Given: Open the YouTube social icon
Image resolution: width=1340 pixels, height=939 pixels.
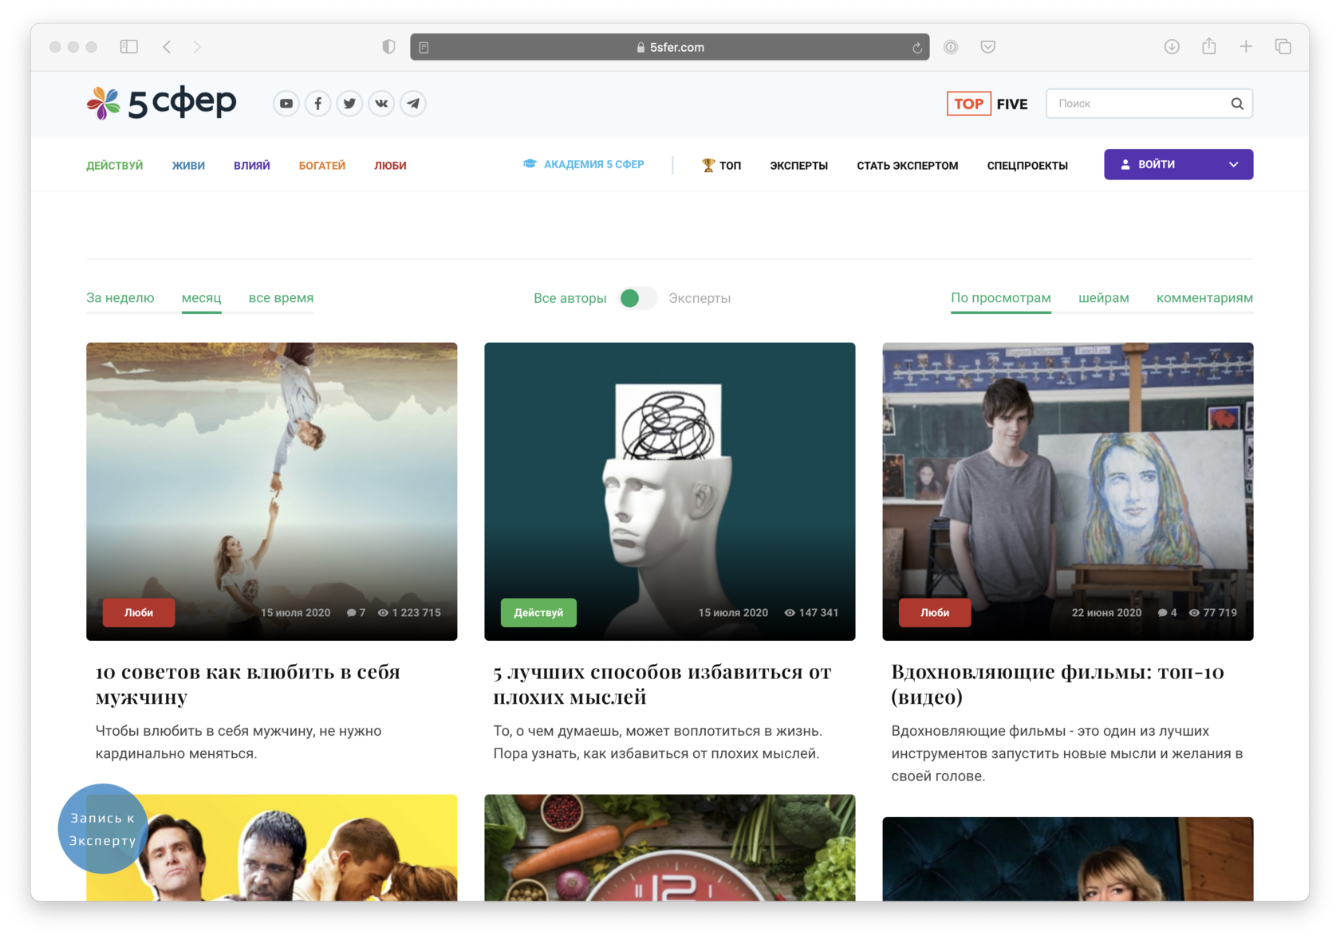Looking at the screenshot, I should tap(286, 104).
